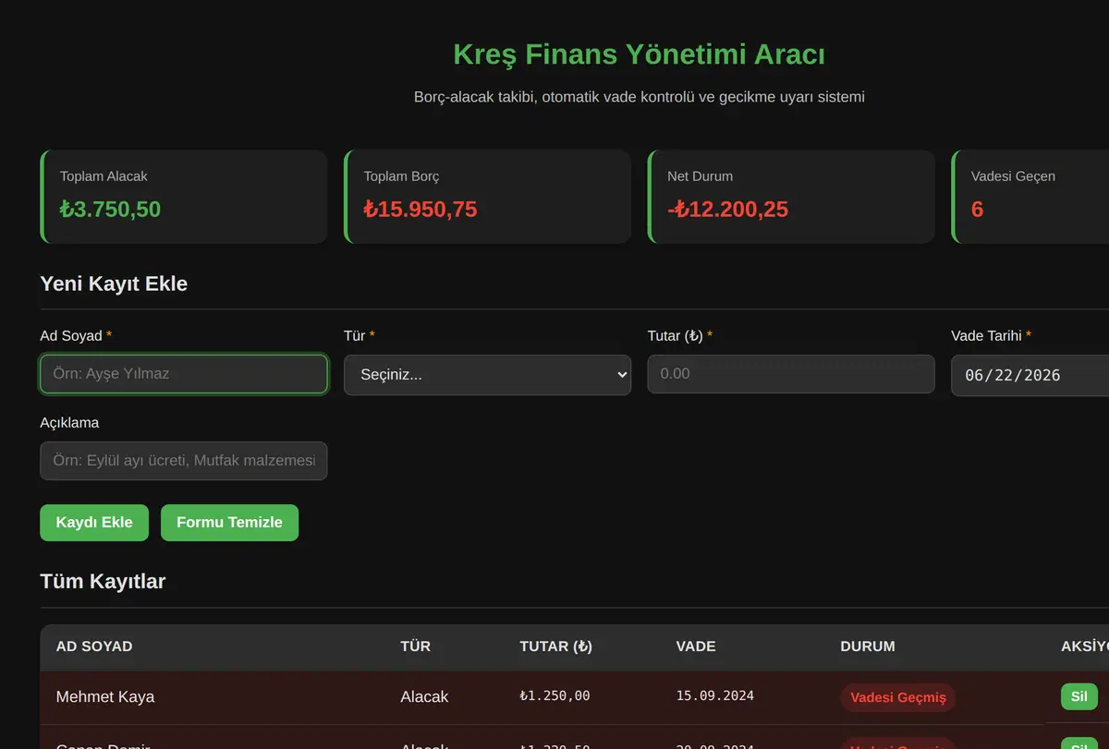The width and height of the screenshot is (1109, 749).
Task: Click Vadesi Geçmiş badge in Mehmet Kaya row
Action: click(898, 697)
